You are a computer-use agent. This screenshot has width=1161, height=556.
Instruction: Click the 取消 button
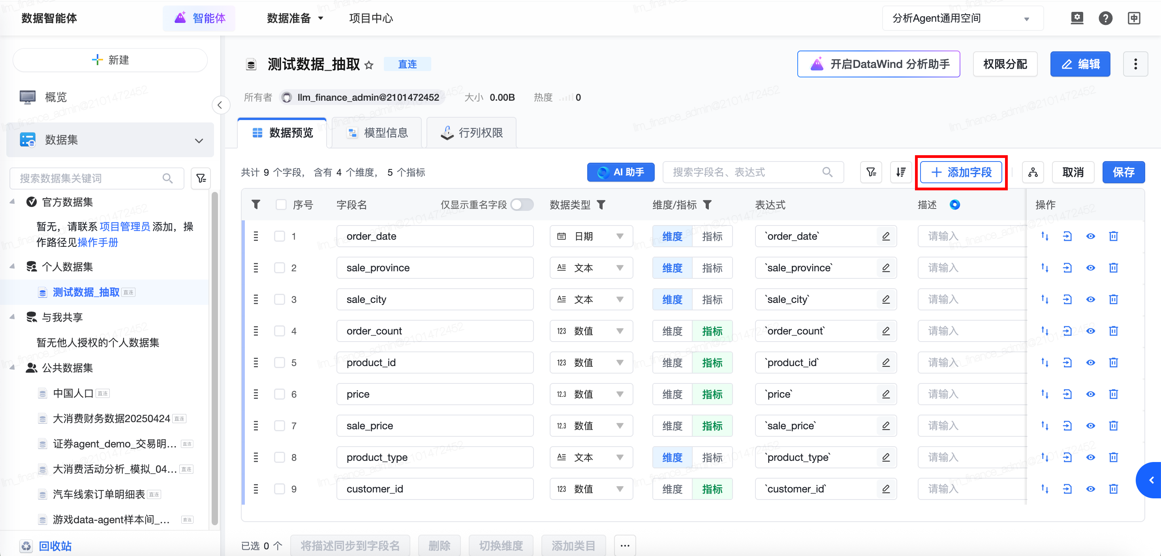(x=1073, y=172)
